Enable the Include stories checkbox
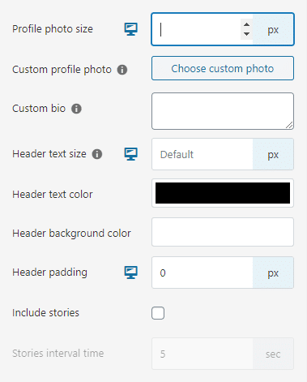 point(158,313)
